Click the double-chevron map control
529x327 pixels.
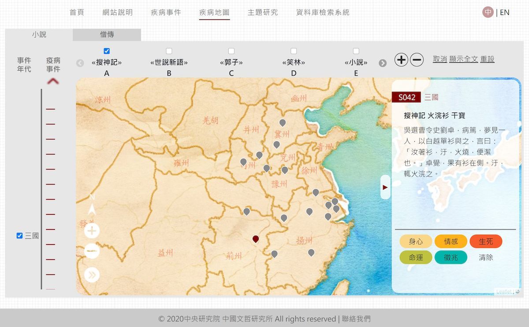pyautogui.click(x=92, y=274)
